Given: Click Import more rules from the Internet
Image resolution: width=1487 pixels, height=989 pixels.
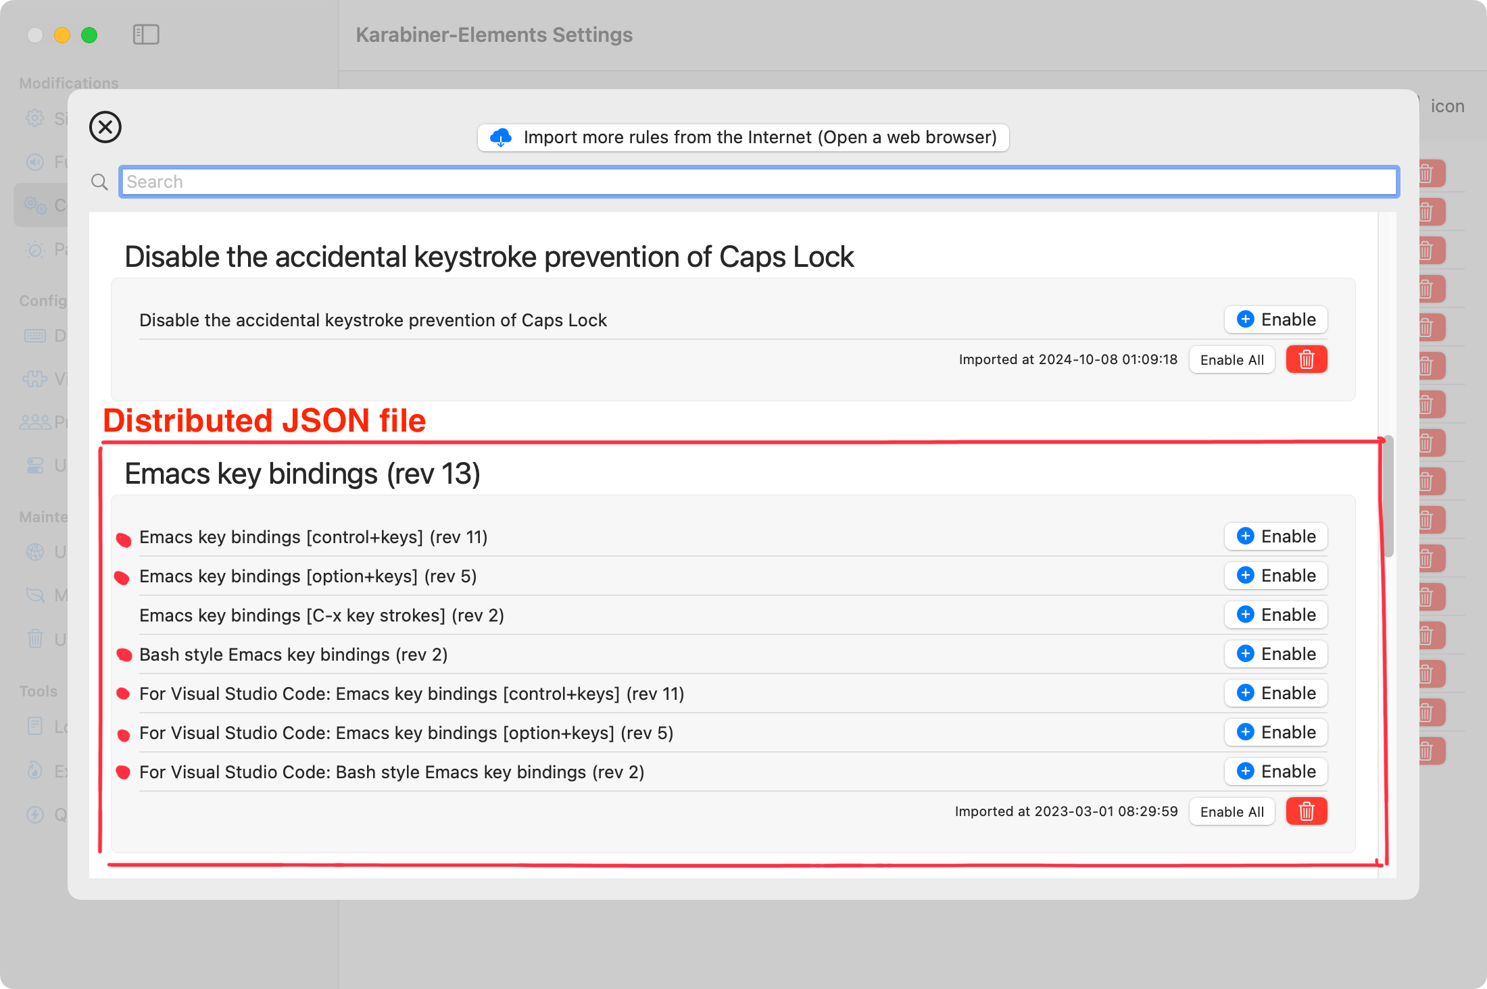Looking at the screenshot, I should click(x=743, y=137).
